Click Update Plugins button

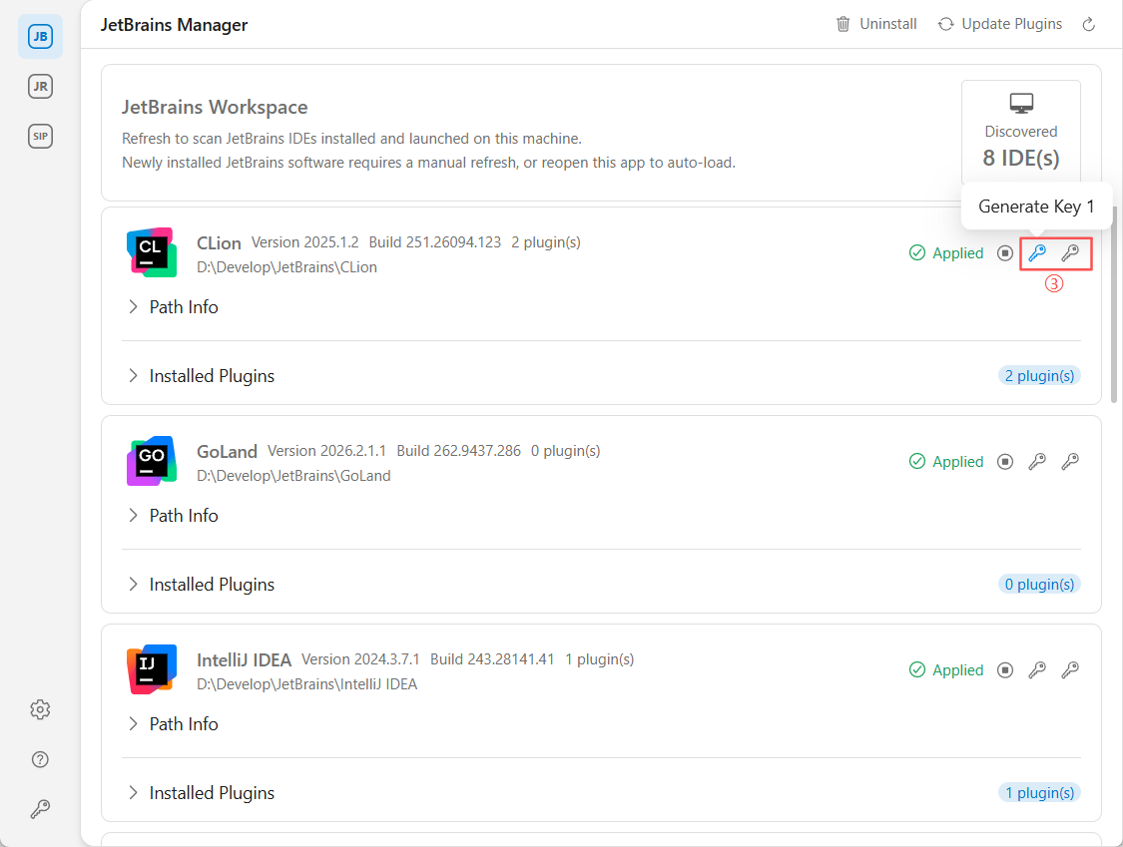coord(1000,24)
